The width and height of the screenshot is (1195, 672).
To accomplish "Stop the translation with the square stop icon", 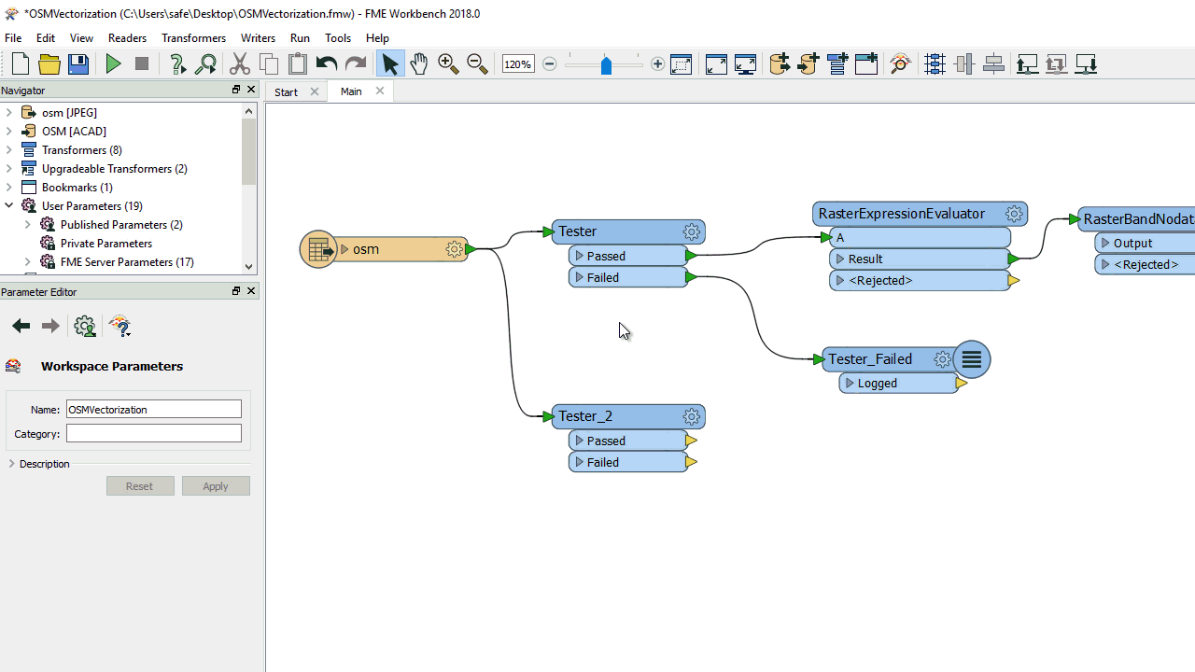I will coord(142,64).
